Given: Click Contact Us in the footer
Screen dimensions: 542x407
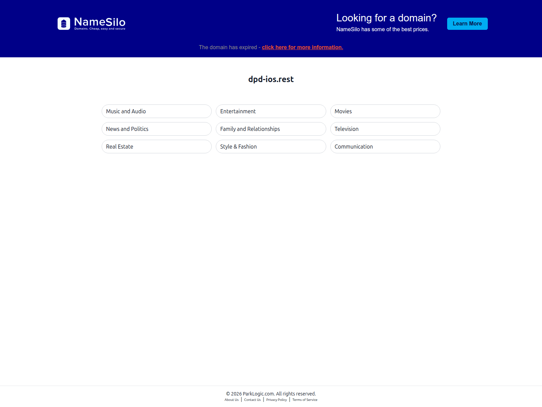Looking at the screenshot, I should pos(252,400).
